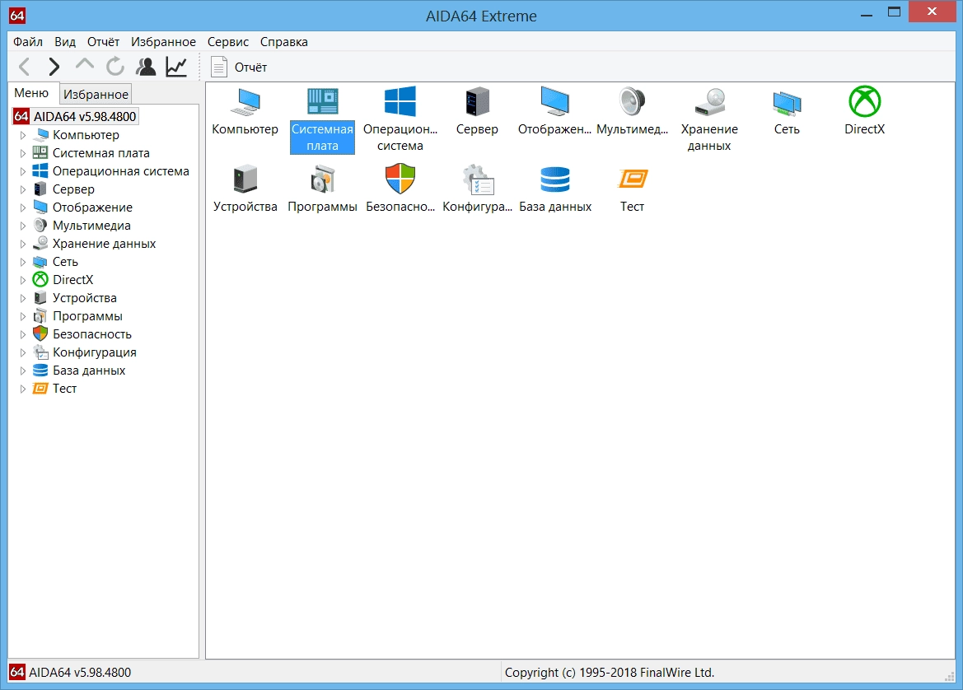963x690 pixels.
Task: Open the Конфигурация large icon
Action: point(477,189)
